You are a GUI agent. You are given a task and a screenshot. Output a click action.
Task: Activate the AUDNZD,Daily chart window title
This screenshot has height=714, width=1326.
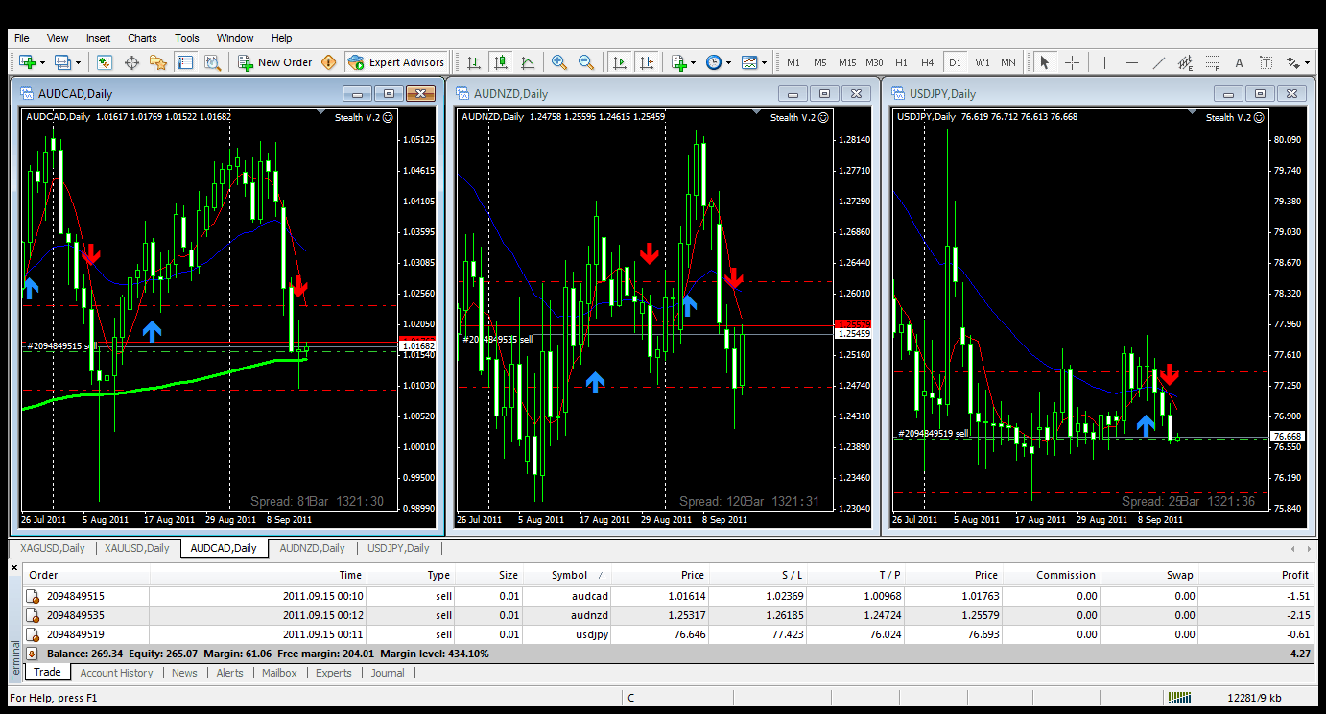(x=511, y=93)
